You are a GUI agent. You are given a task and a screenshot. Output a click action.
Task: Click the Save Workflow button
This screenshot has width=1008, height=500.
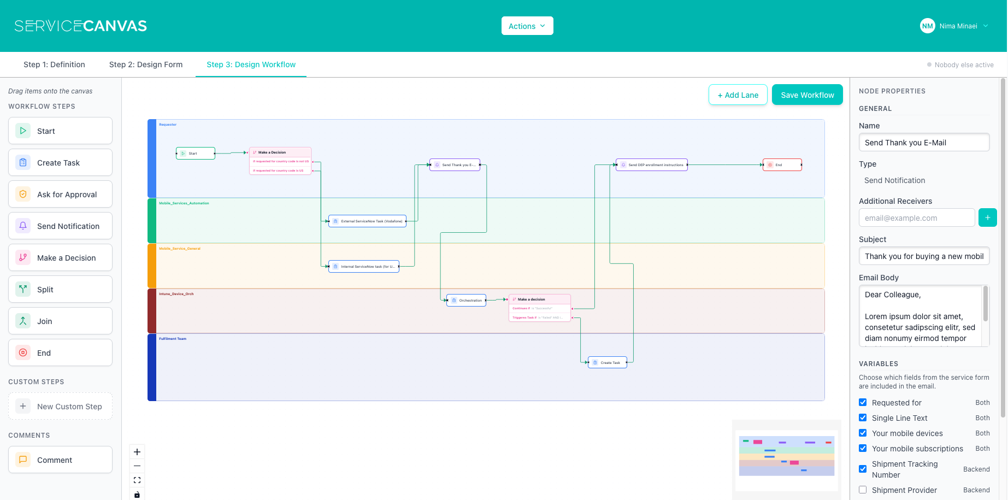[807, 95]
